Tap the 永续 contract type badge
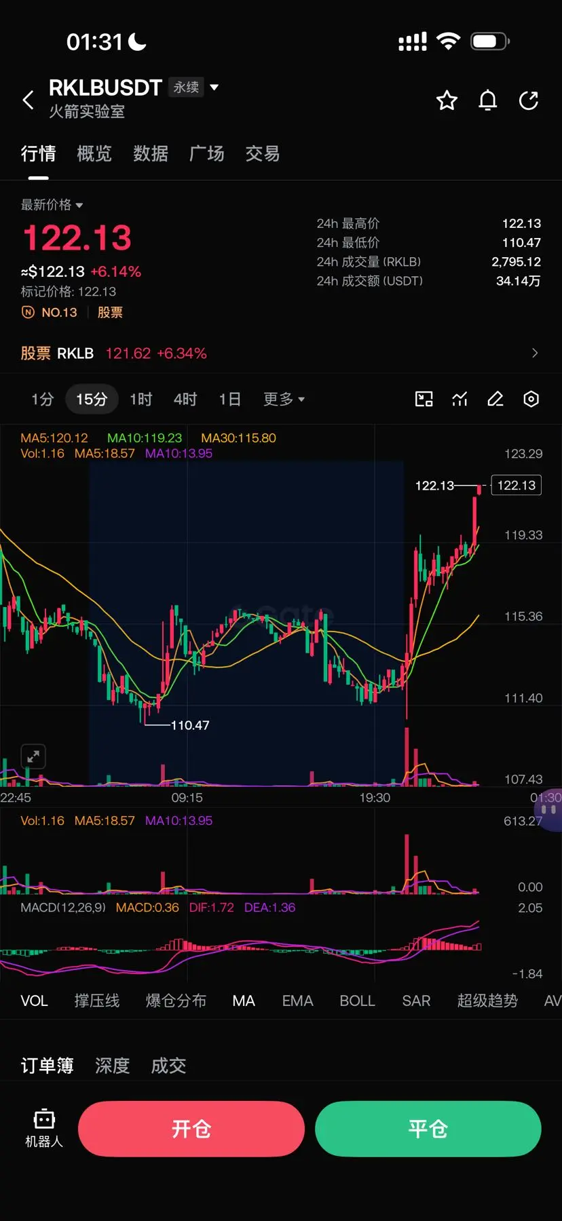 186,87
